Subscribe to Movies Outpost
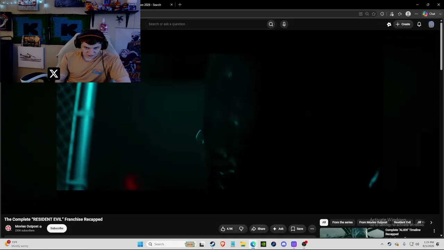 tap(57, 228)
